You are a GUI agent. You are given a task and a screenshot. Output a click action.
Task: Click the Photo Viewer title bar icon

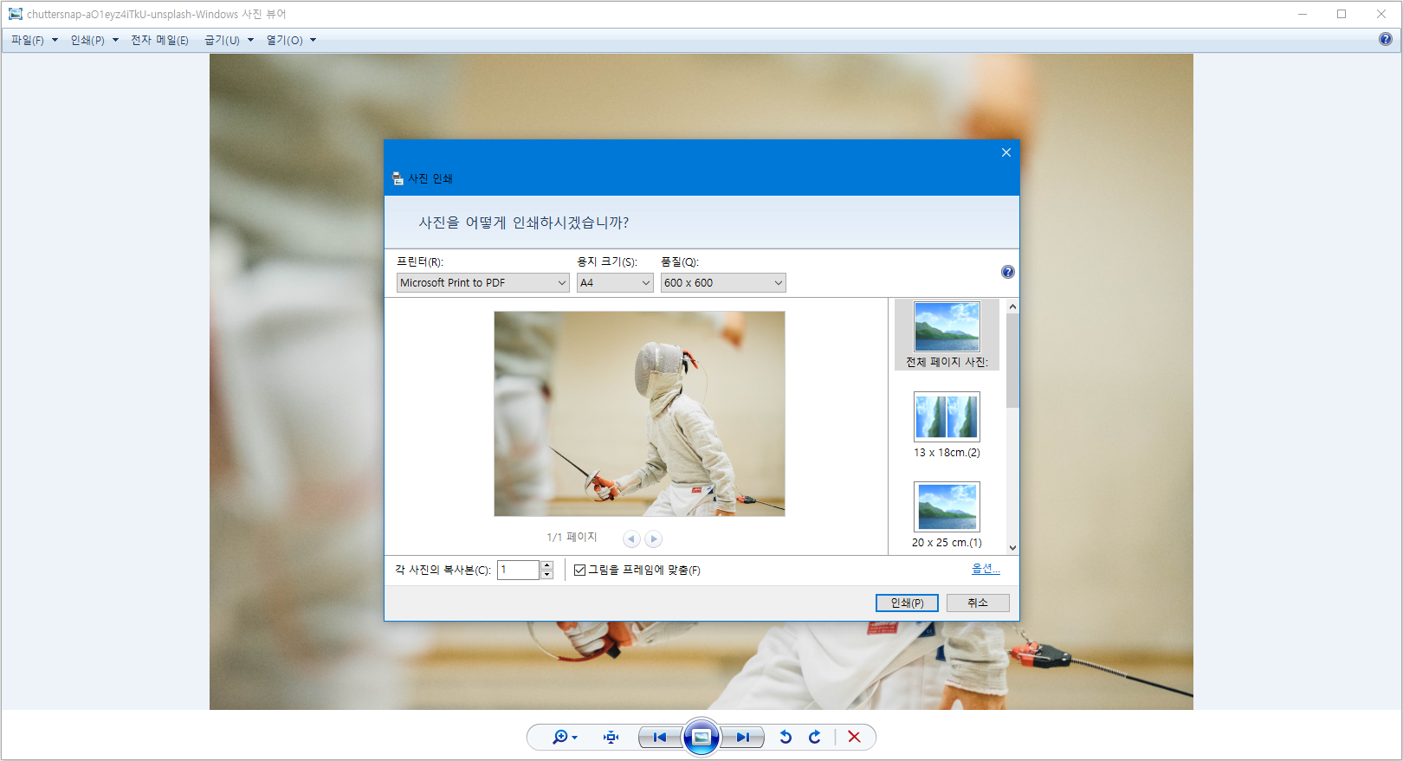tap(16, 14)
